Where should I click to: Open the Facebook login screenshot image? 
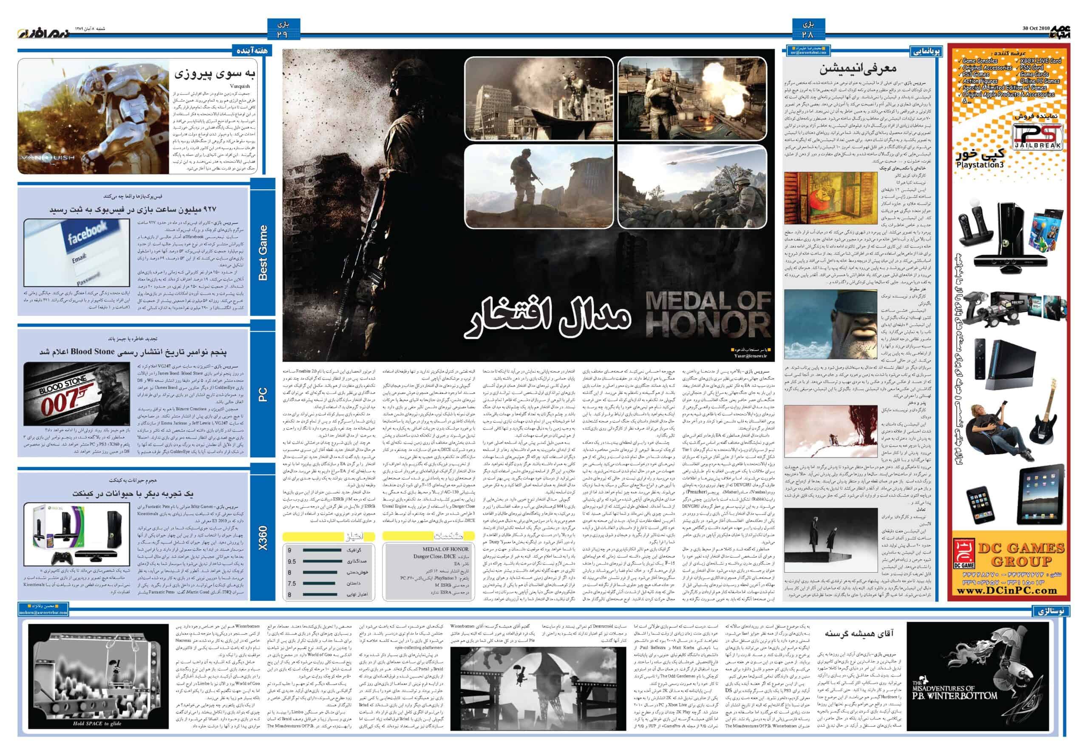76,252
